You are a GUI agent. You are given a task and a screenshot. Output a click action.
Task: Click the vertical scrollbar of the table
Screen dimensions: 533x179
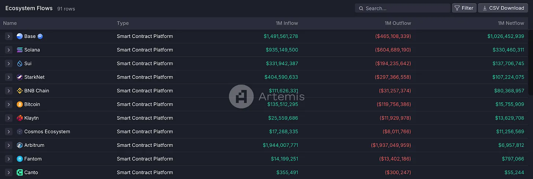(x=531, y=62)
